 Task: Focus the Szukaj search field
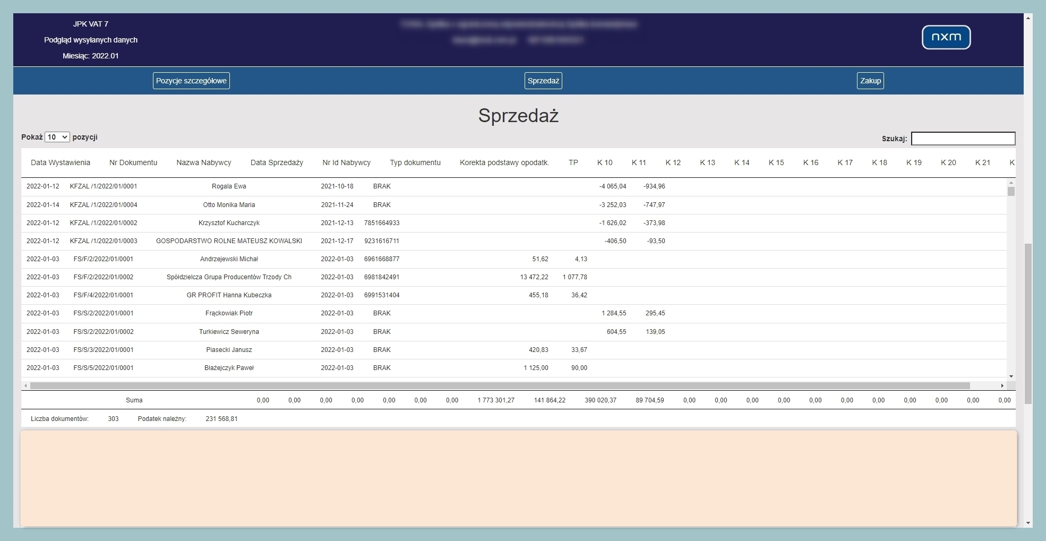pyautogui.click(x=963, y=139)
